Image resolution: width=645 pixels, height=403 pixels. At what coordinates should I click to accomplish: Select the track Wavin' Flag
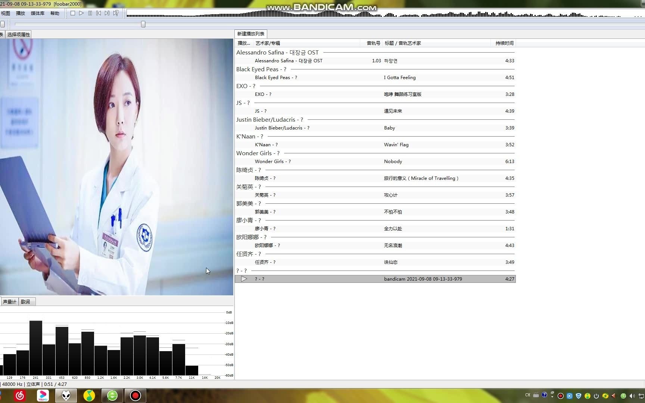coord(375,145)
